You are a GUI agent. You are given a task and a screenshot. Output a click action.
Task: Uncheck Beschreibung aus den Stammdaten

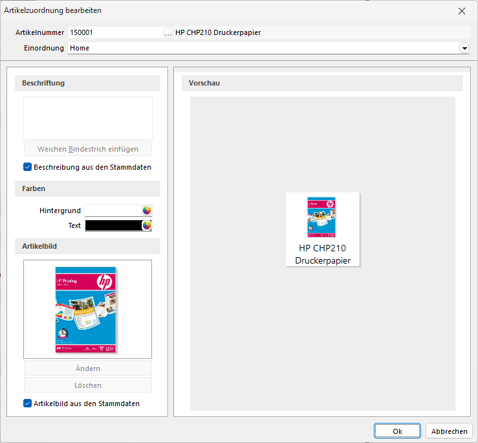pos(27,167)
